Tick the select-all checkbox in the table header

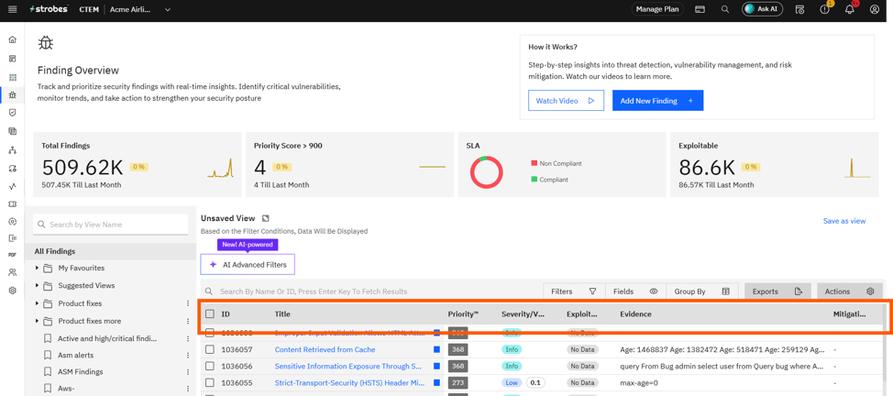[210, 313]
